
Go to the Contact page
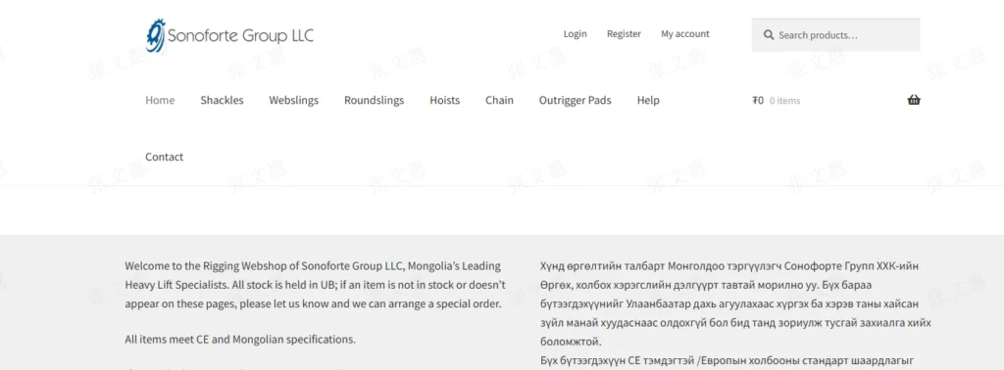(164, 158)
